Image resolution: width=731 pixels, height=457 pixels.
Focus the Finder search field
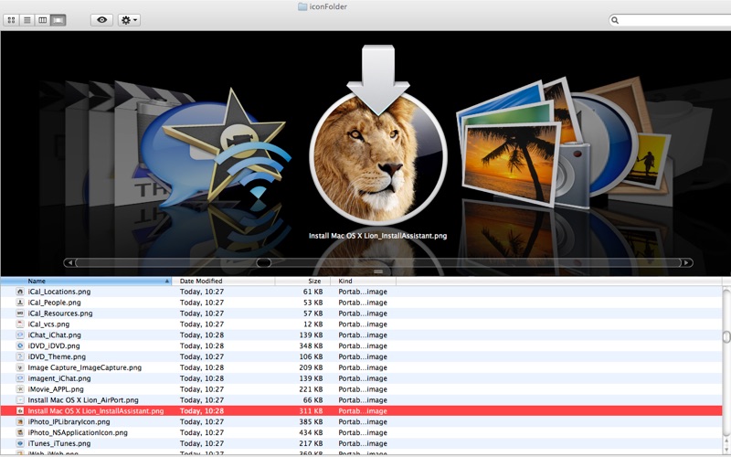[x=672, y=20]
